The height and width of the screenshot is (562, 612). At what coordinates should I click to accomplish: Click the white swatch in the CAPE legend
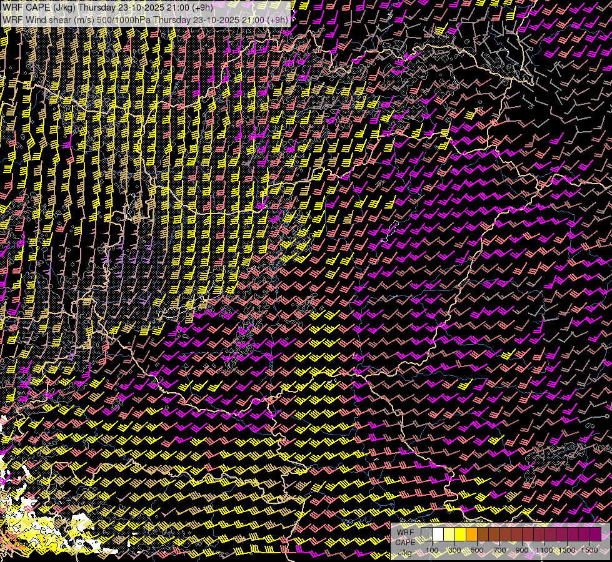coord(438,535)
